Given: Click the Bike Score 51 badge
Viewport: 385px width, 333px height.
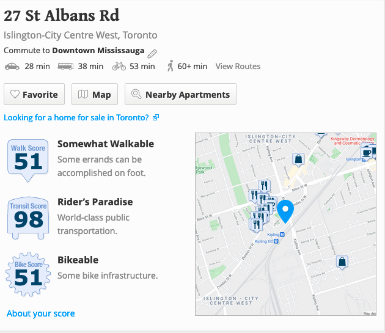Looking at the screenshot, I should coord(28,275).
